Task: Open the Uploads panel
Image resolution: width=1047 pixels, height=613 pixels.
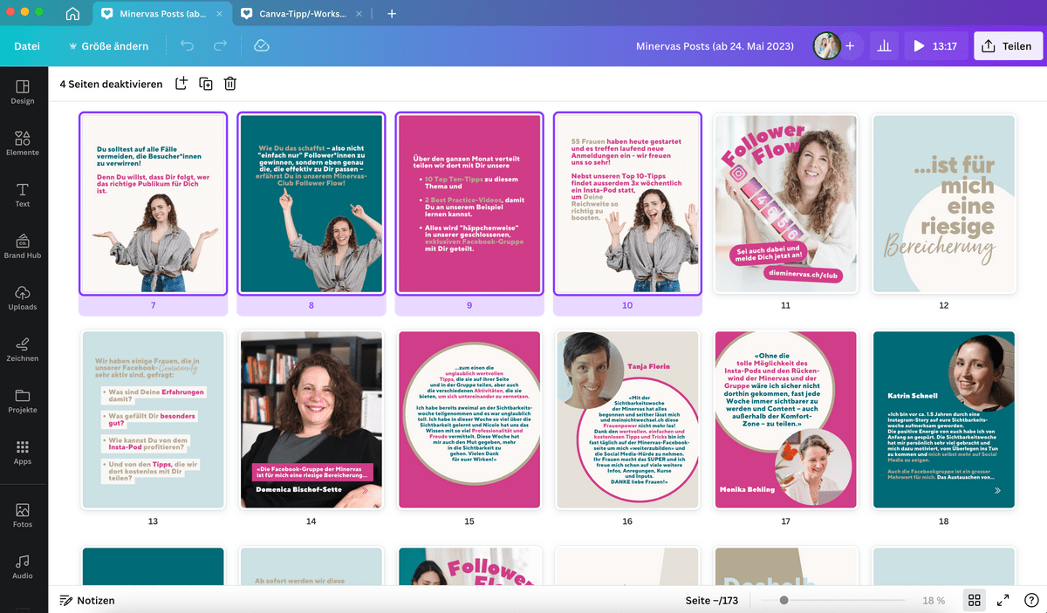Action: (23, 297)
